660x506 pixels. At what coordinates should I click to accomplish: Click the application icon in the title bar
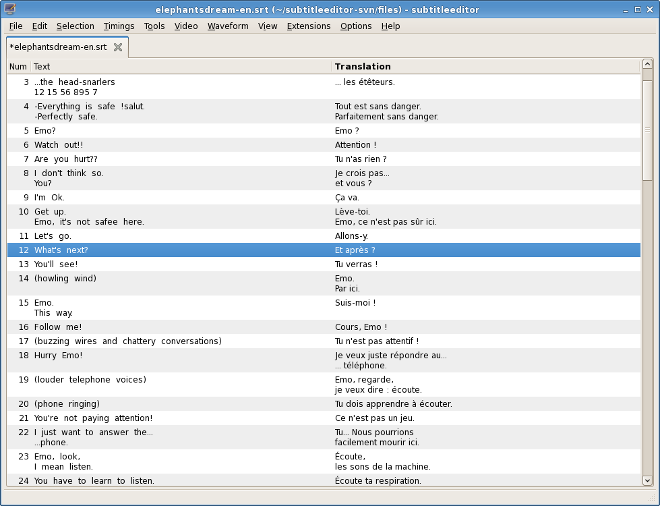[10, 9]
